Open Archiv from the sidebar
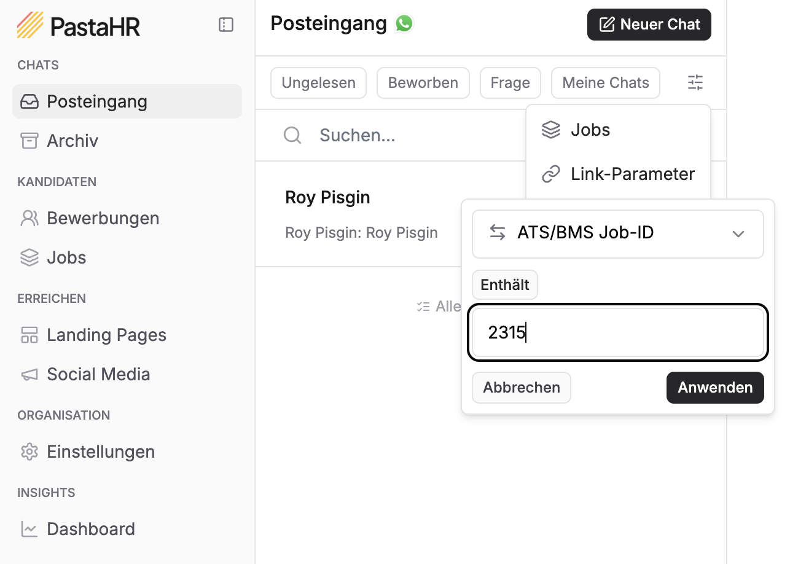 pos(72,141)
